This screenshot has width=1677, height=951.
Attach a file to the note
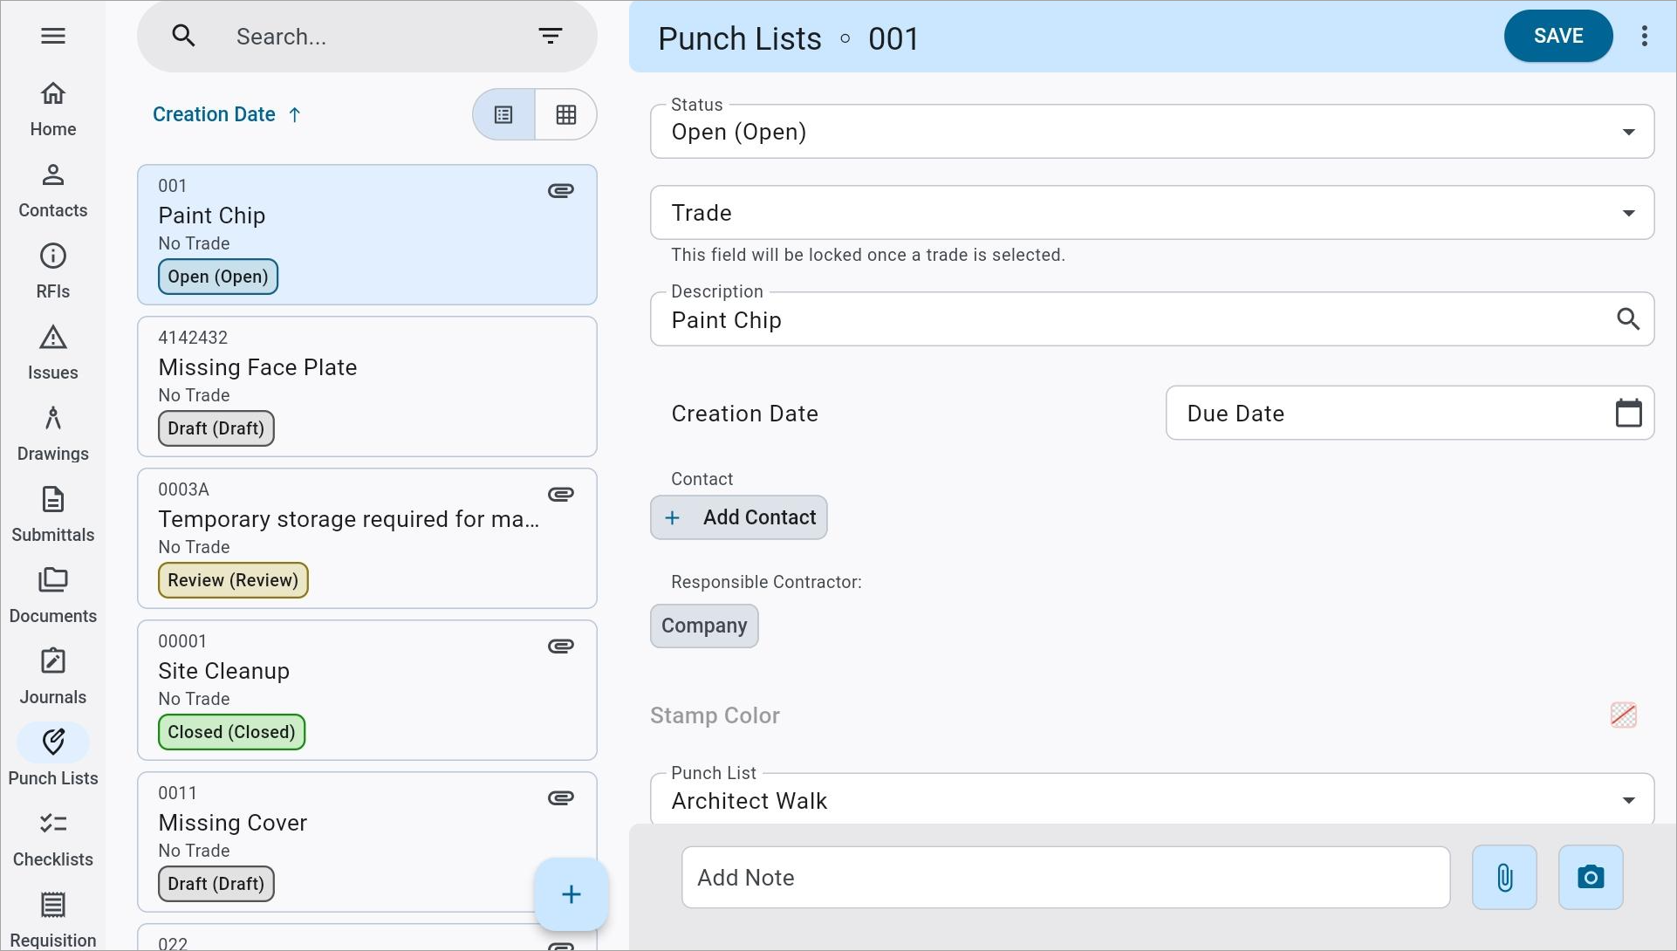coord(1504,877)
